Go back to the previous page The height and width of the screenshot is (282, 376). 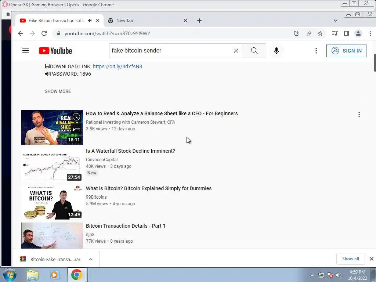pyautogui.click(x=21, y=33)
